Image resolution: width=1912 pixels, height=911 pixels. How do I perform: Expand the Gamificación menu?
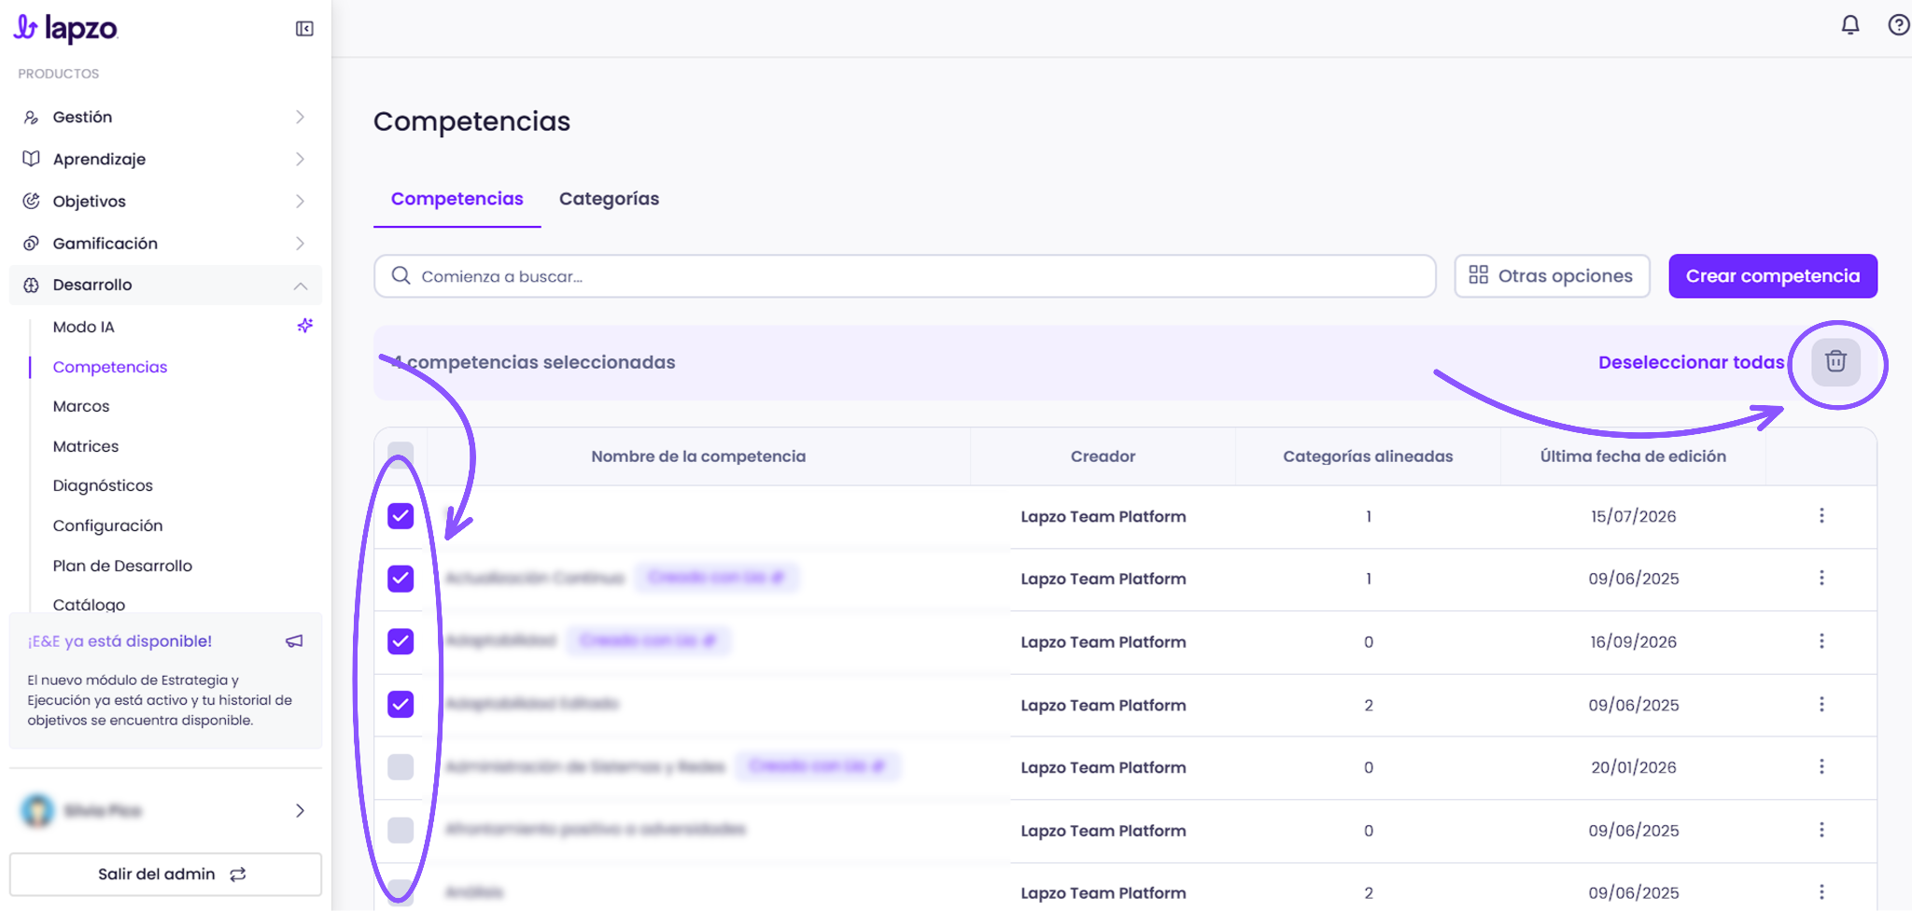pos(165,243)
